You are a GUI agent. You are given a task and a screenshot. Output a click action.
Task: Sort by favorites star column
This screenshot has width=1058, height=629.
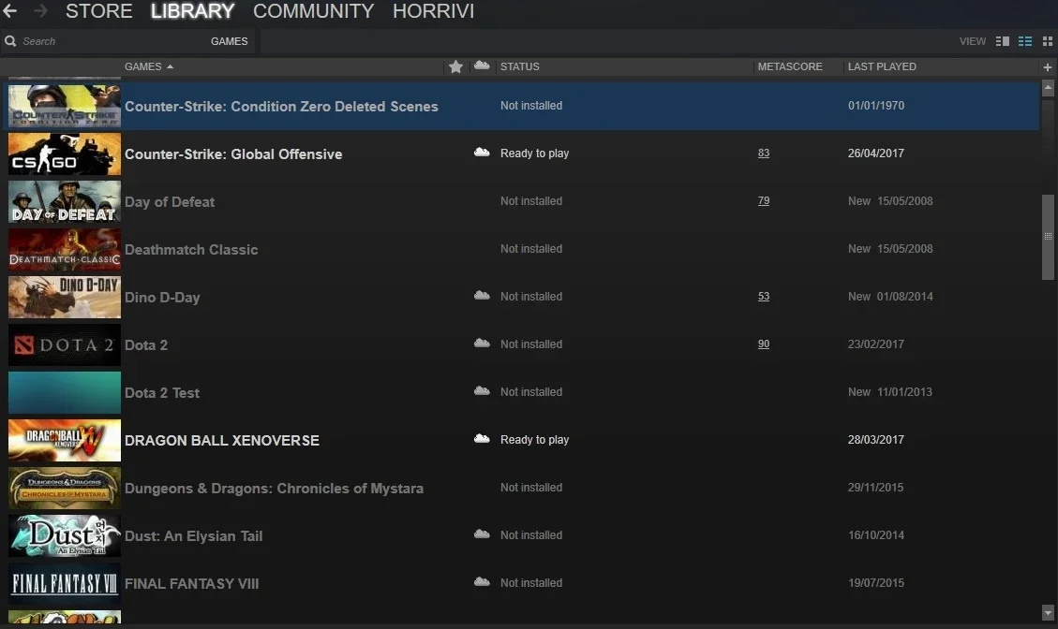[455, 66]
